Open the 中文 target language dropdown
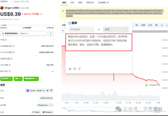The width and height of the screenshot is (168, 116). click(x=116, y=30)
